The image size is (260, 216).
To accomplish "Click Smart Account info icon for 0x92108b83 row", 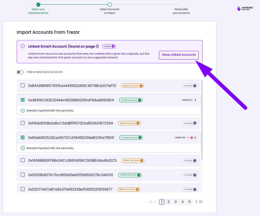I will click(x=139, y=175).
